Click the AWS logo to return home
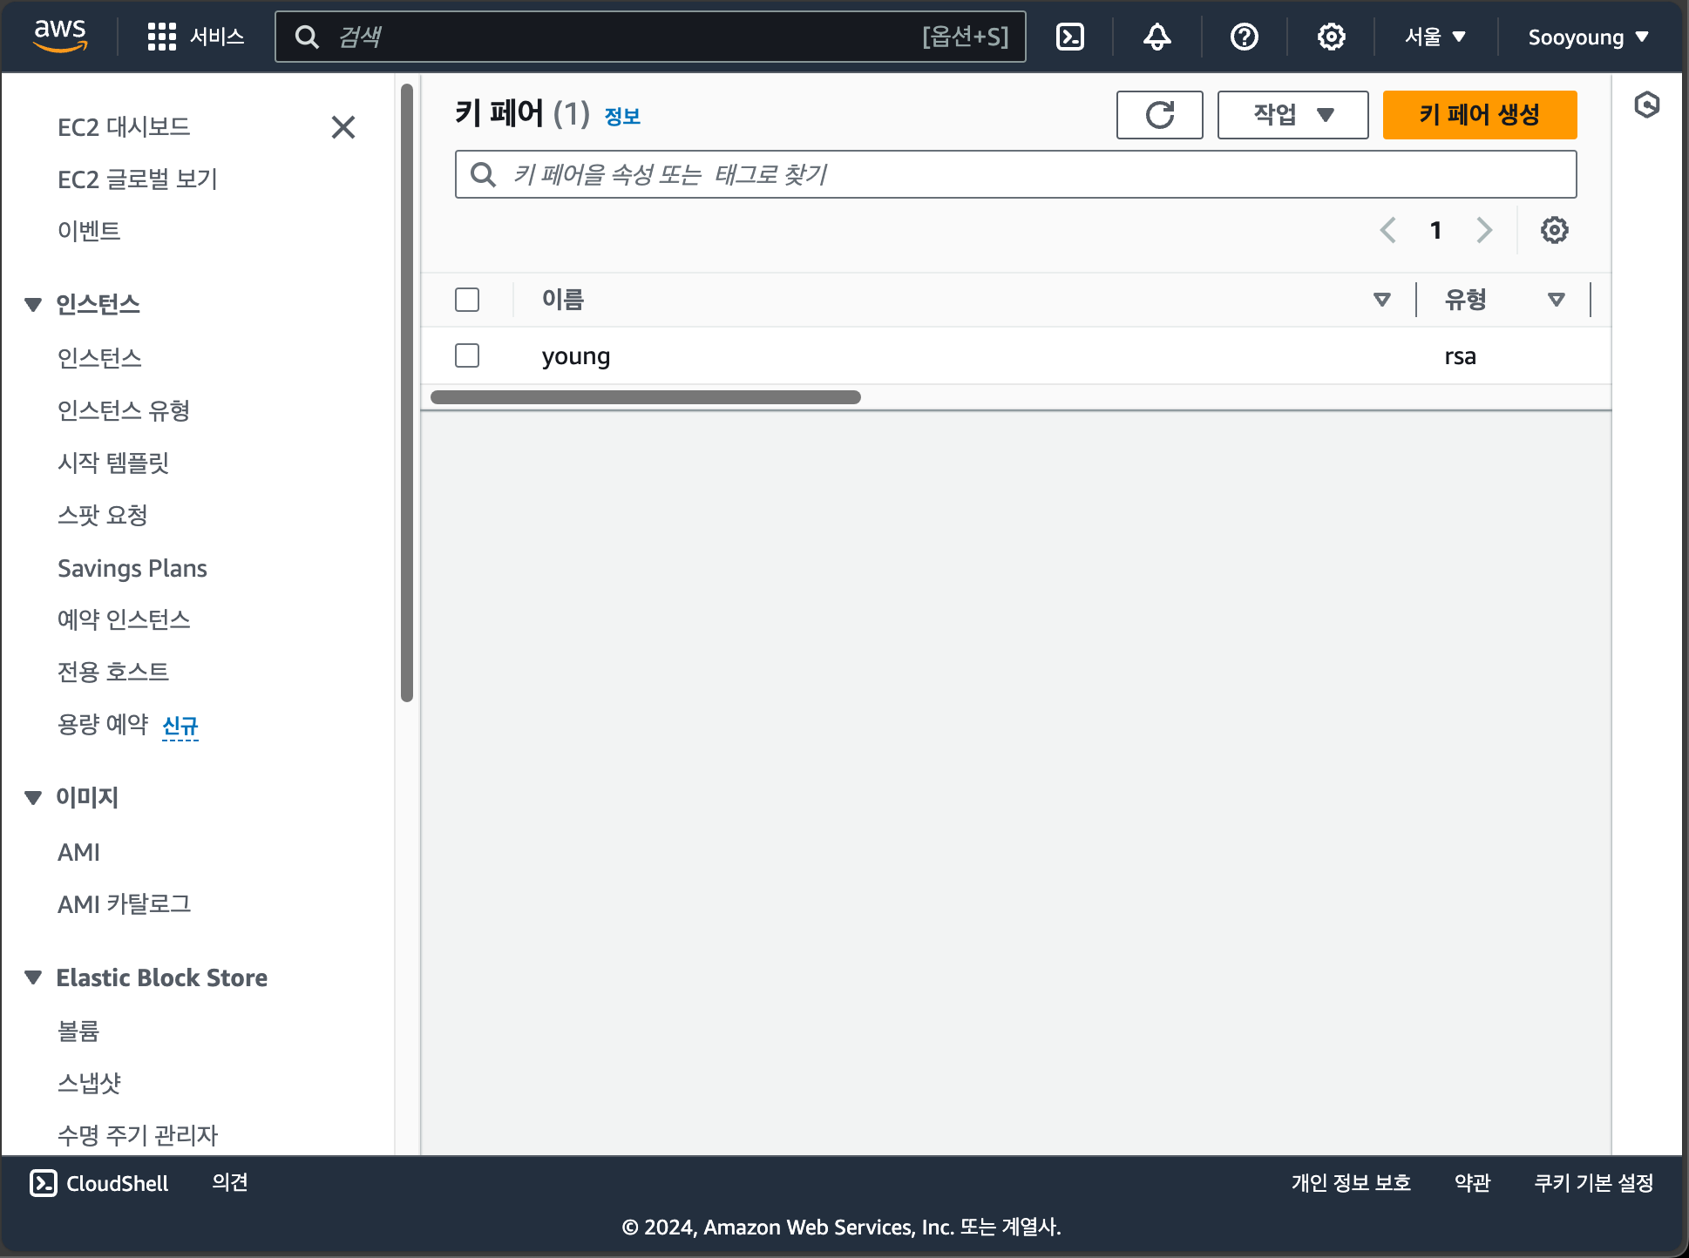The width and height of the screenshot is (1689, 1258). [60, 35]
